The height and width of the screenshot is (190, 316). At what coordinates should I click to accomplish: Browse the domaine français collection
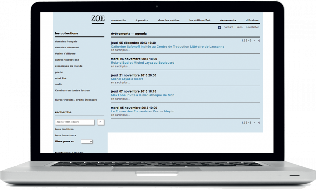click(x=66, y=41)
